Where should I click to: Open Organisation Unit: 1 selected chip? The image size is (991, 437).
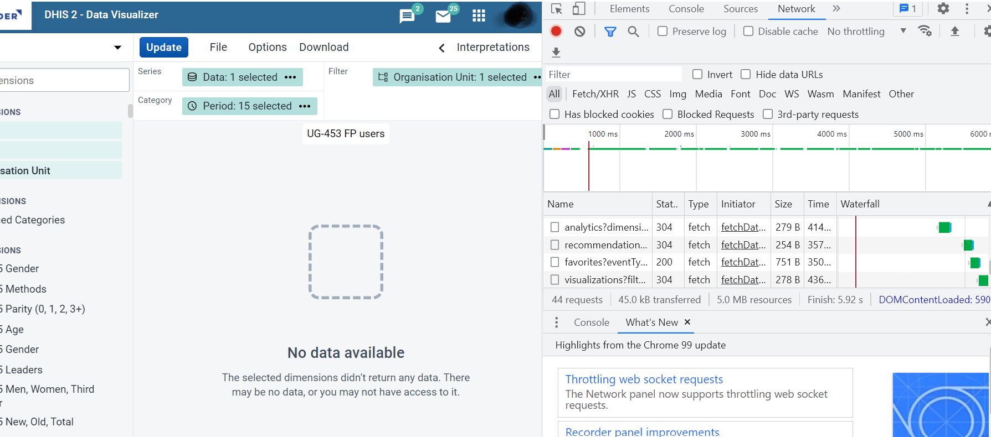[457, 77]
